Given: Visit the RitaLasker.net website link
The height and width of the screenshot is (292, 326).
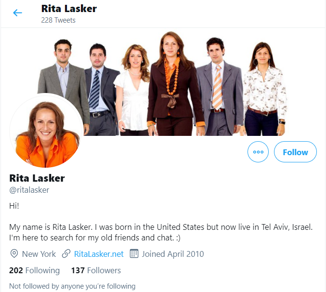Looking at the screenshot, I should point(99,254).
